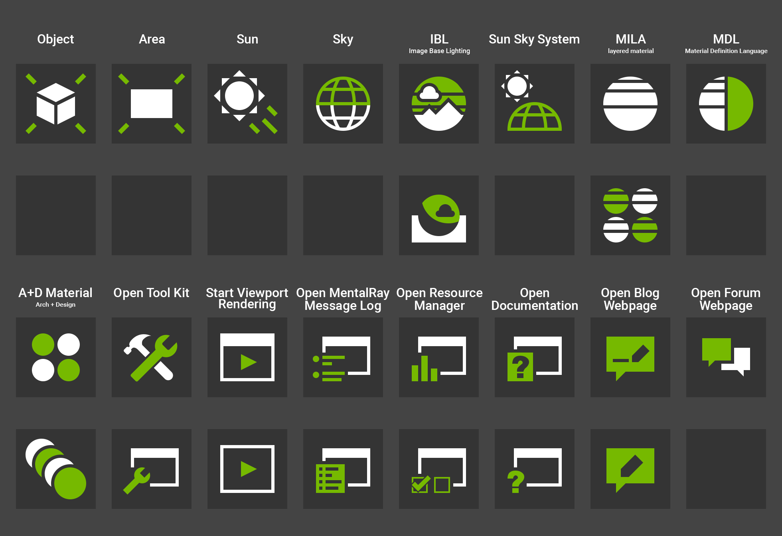Click the "Area" label
Viewport: 782px width, 536px height.
(152, 39)
